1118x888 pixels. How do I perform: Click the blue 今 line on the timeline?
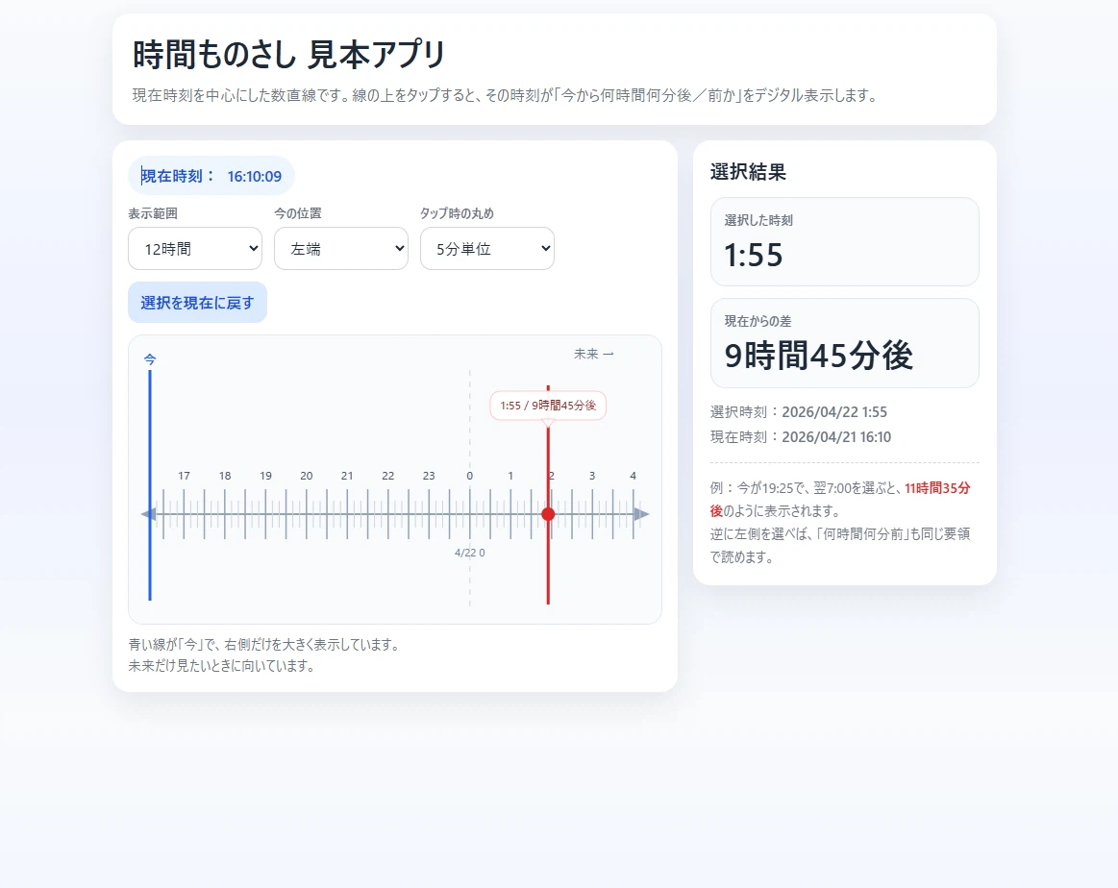[x=150, y=484]
